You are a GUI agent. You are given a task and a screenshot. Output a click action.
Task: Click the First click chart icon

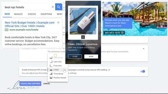pyautogui.click(x=51, y=66)
